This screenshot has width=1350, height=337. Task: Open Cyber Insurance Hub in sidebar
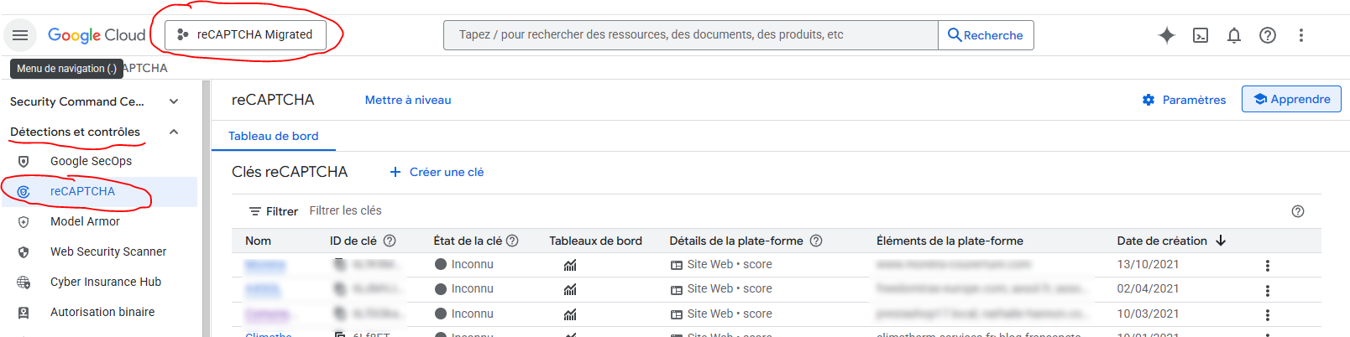[x=106, y=282]
